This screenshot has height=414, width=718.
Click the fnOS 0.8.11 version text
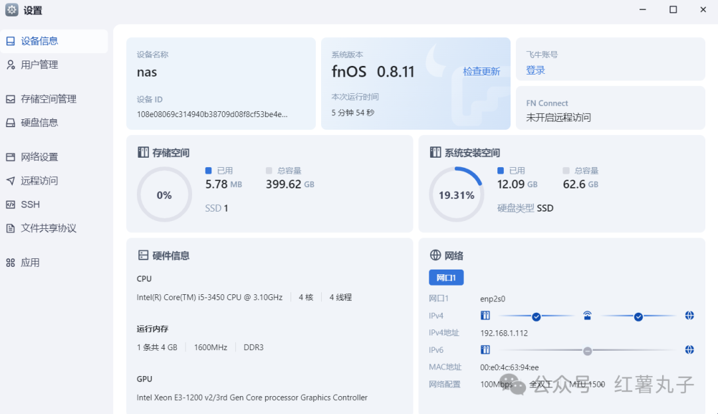pos(373,71)
